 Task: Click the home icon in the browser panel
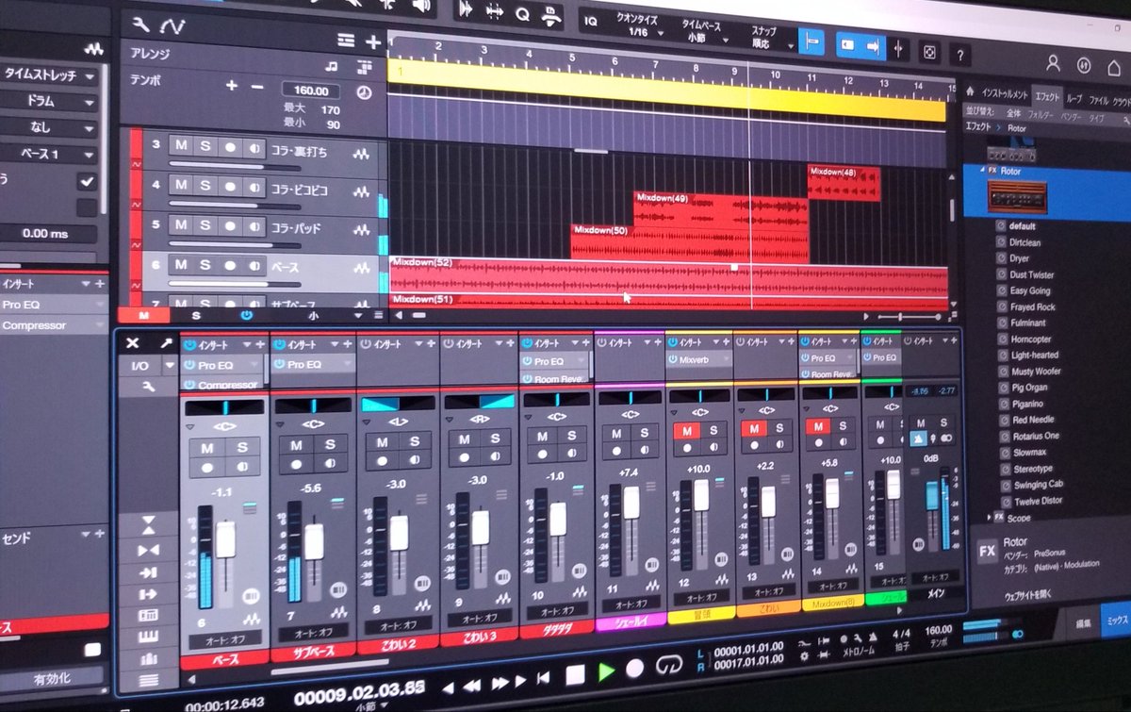coord(970,91)
